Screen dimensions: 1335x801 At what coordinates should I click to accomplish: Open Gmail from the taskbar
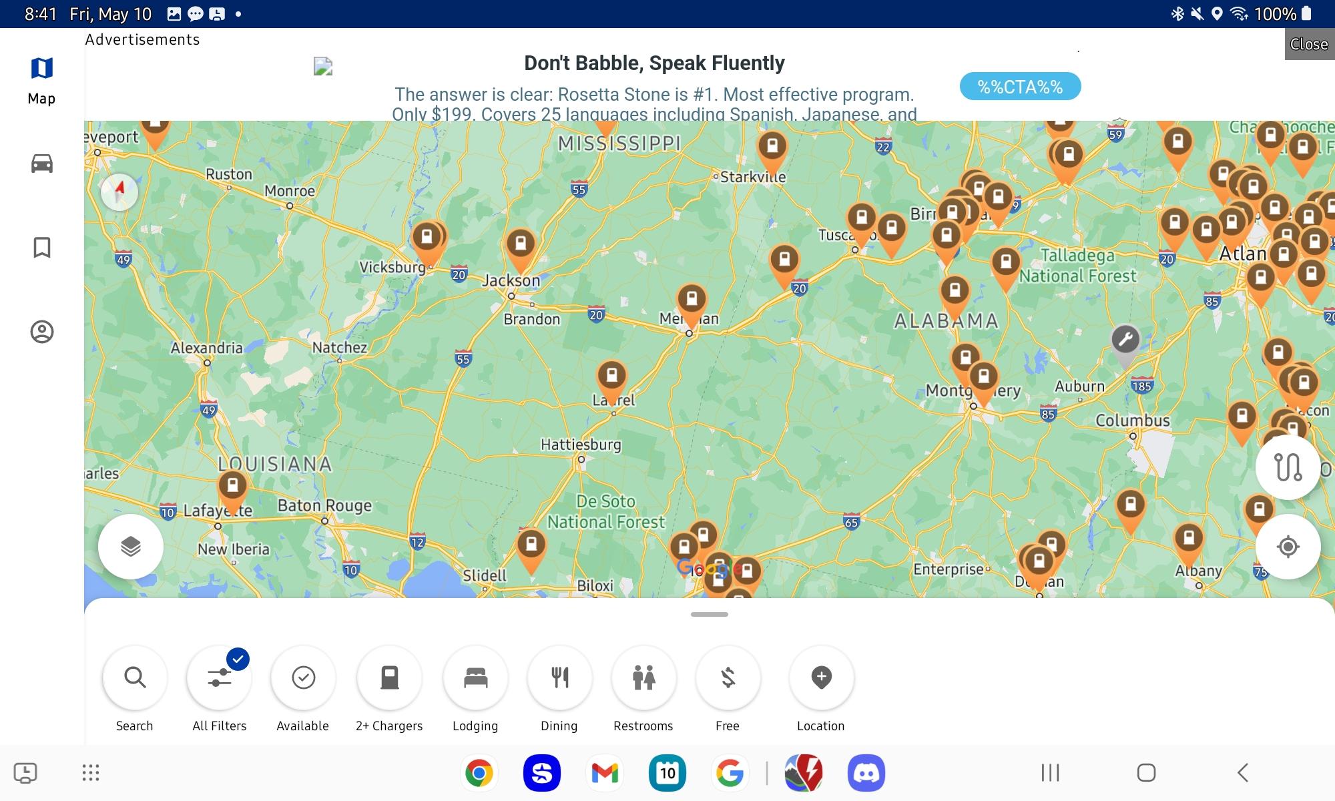tap(605, 773)
